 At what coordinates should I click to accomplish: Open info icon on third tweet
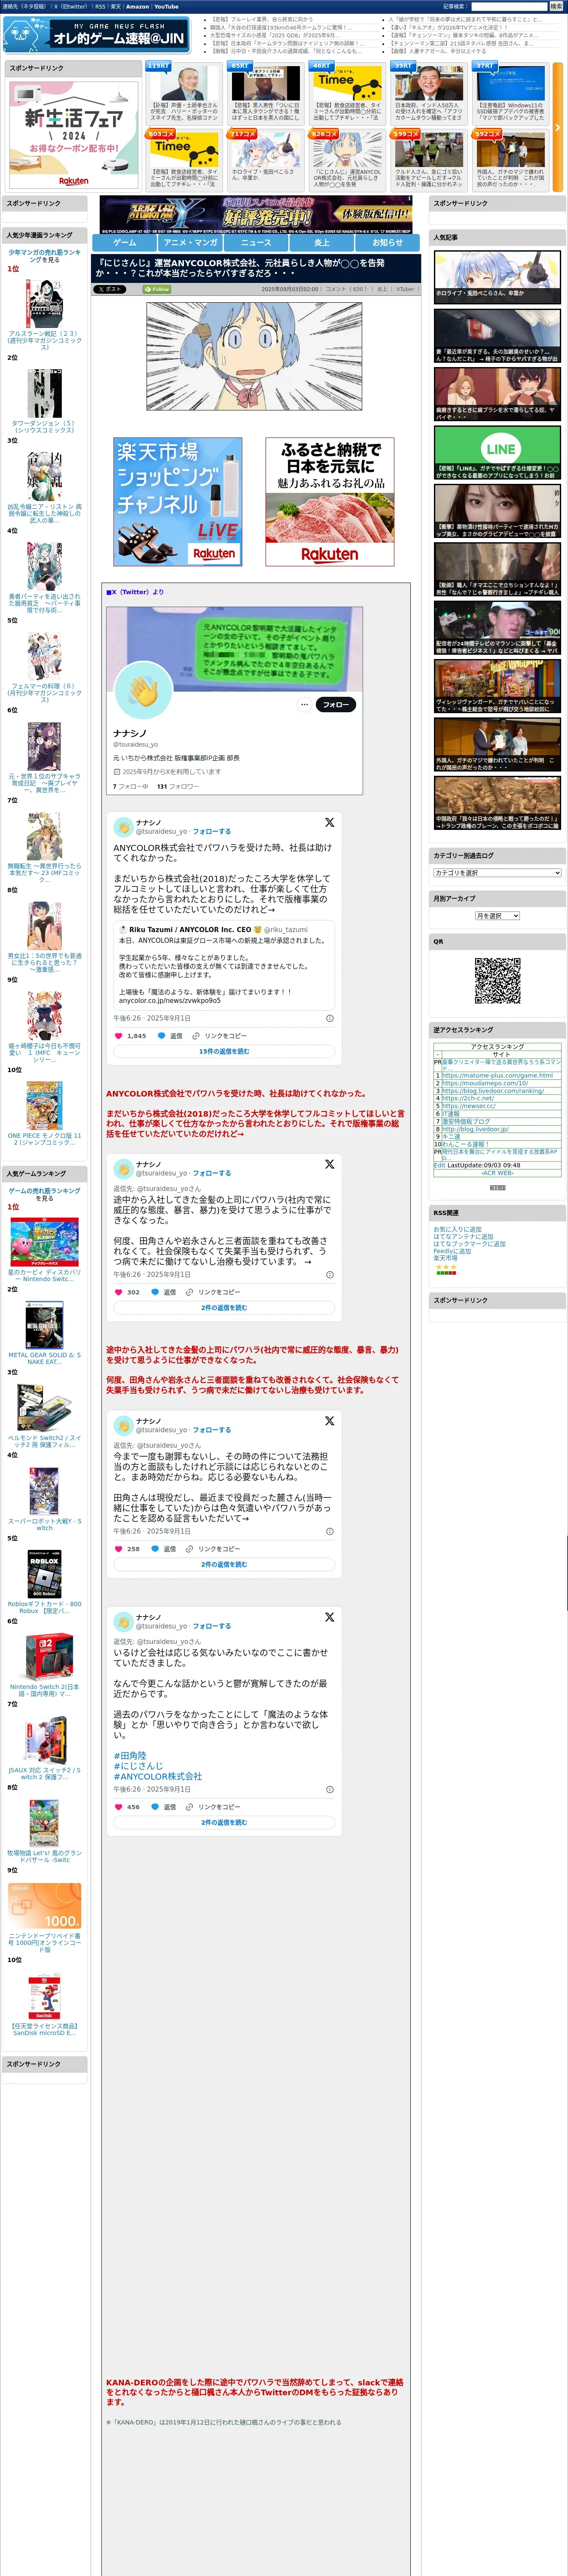tap(330, 1531)
